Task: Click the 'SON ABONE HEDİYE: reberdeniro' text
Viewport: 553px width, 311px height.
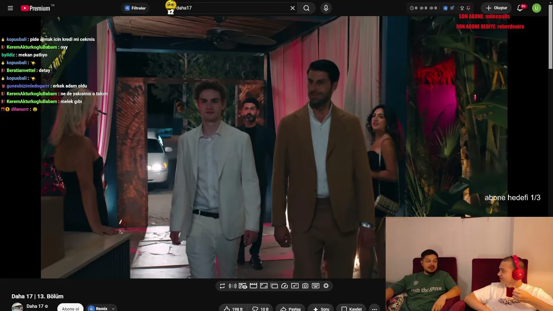Action: coord(490,26)
